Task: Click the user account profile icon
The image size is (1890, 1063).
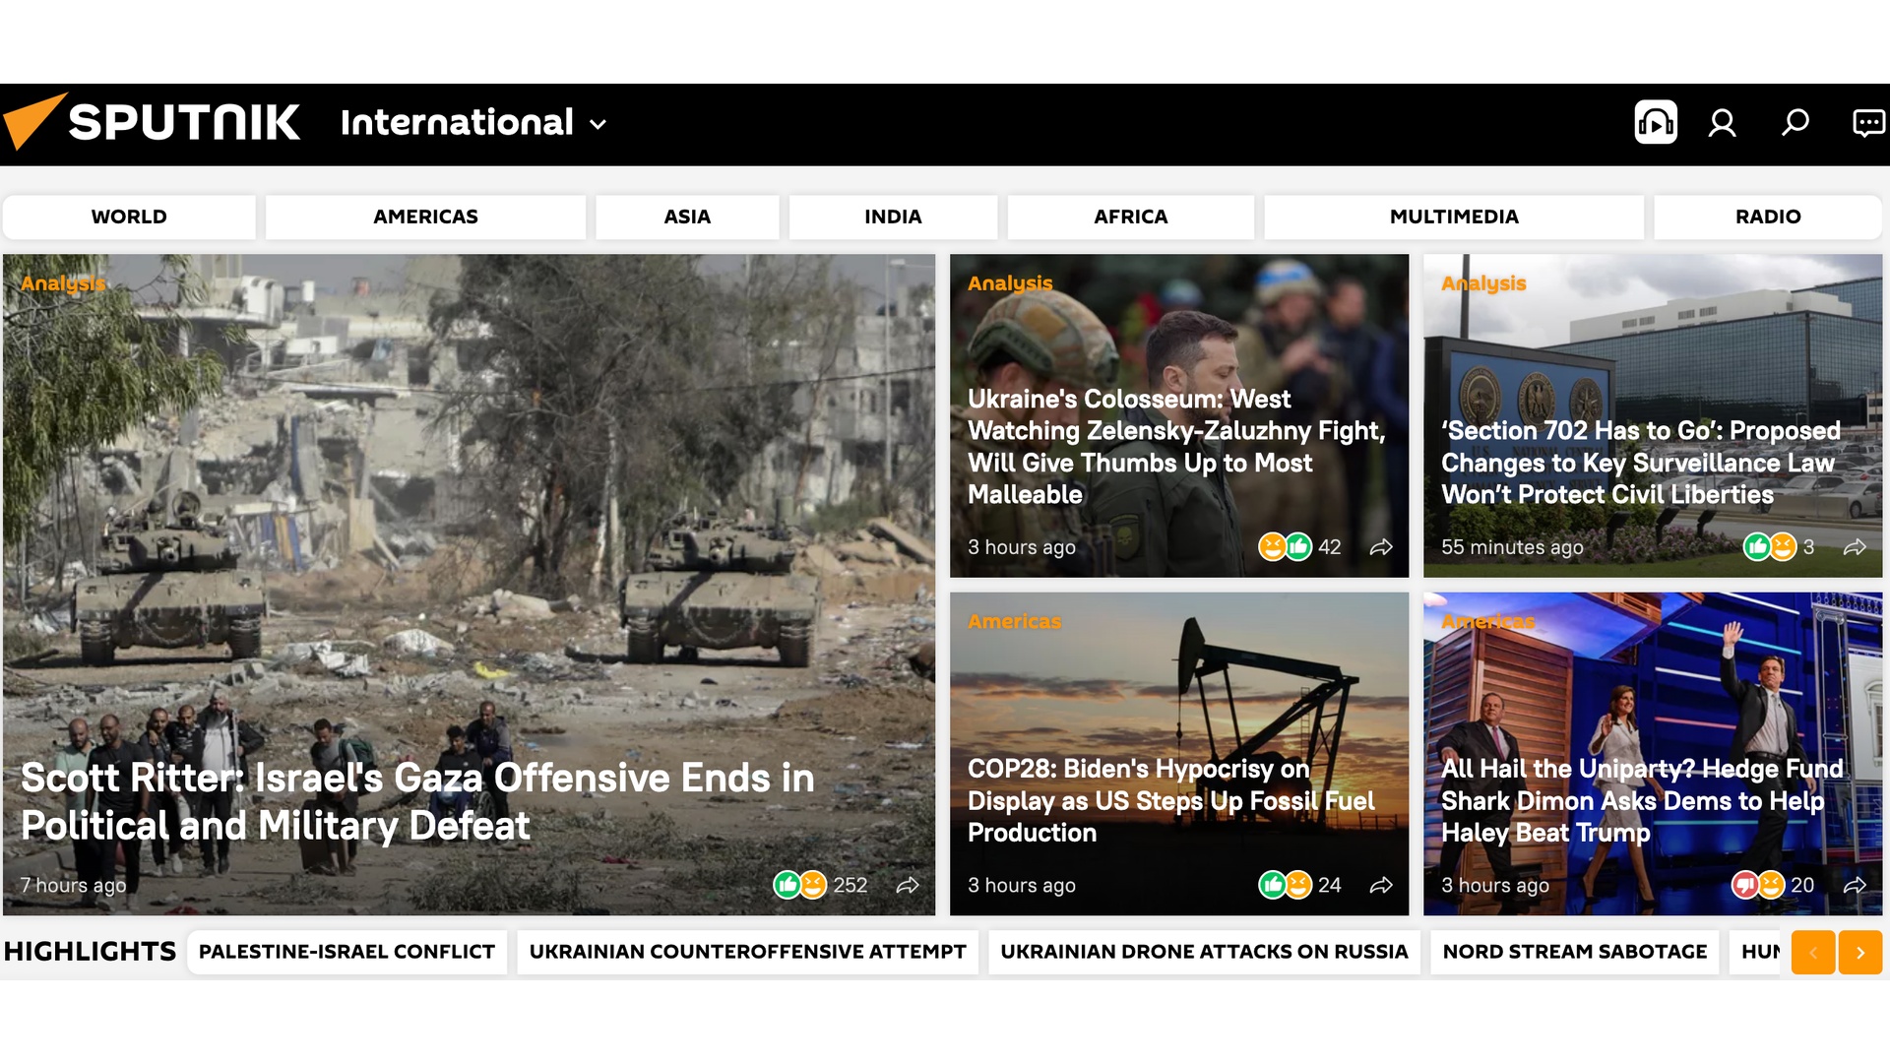Action: click(1722, 123)
